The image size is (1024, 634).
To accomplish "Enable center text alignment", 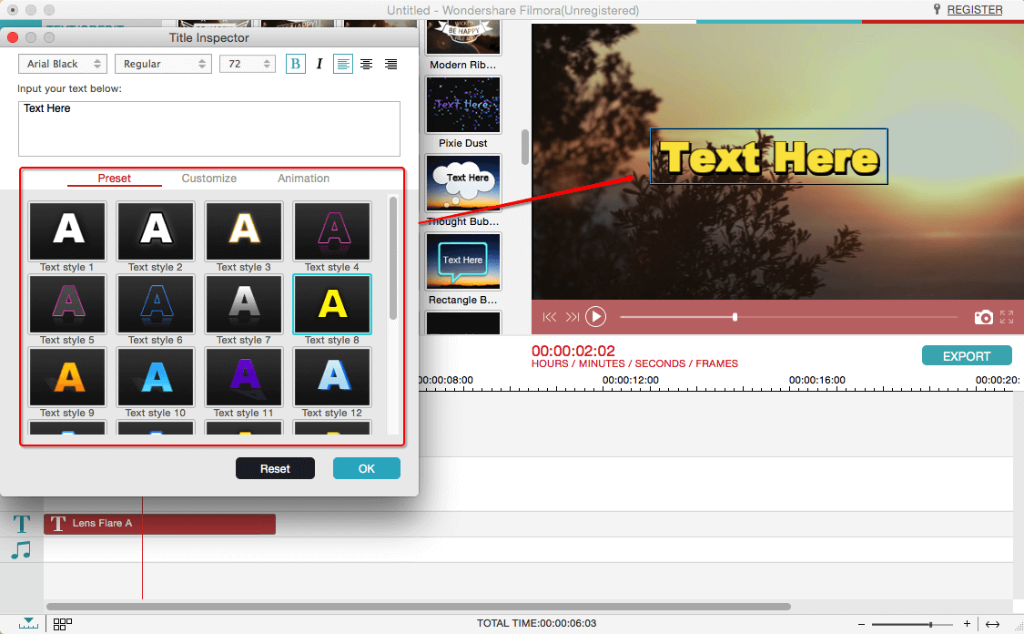I will point(366,64).
